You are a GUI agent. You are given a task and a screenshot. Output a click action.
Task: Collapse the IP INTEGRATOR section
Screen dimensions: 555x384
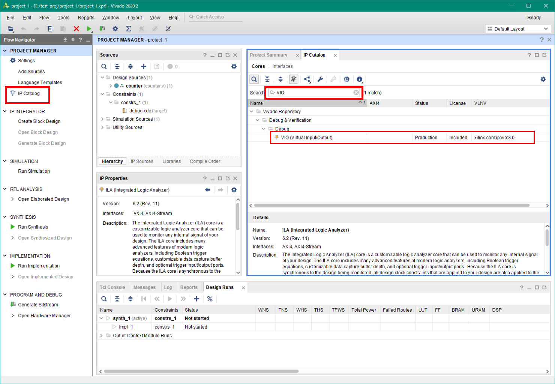(x=5, y=111)
